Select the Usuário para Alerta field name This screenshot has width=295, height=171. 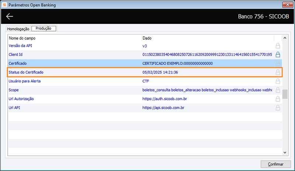tap(24, 81)
